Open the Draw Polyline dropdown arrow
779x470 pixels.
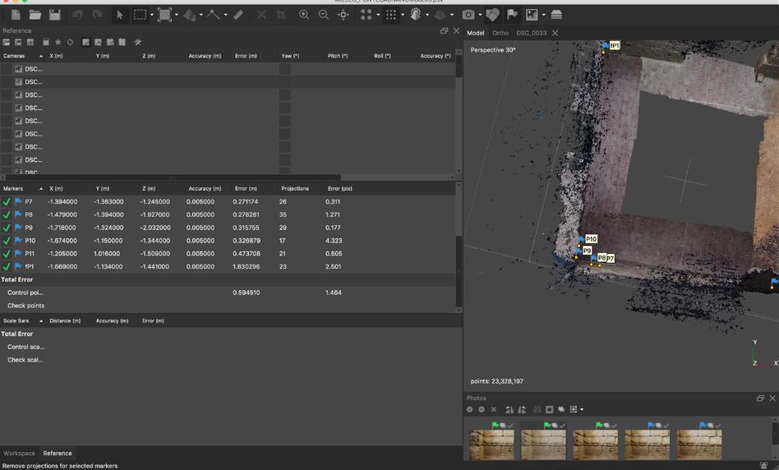coord(225,15)
